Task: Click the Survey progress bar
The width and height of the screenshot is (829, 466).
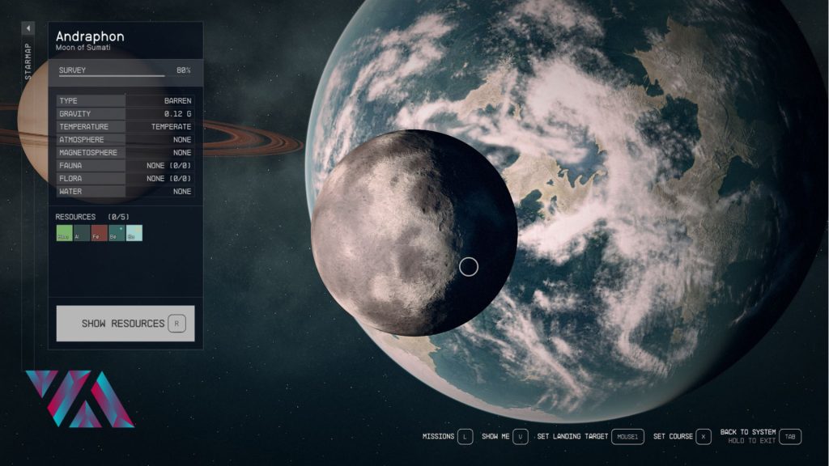Action: [x=112, y=76]
